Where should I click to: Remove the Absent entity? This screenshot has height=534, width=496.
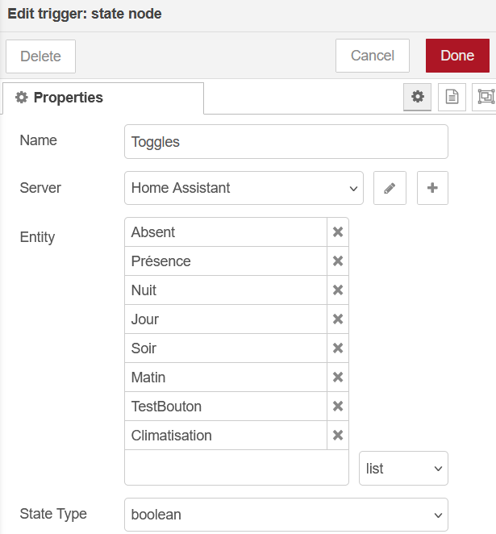pyautogui.click(x=338, y=232)
